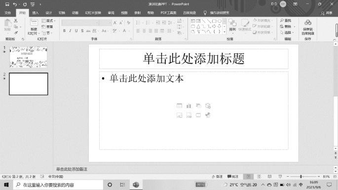
Task: Open the 选择 dropdown in editing group
Action: point(287,33)
